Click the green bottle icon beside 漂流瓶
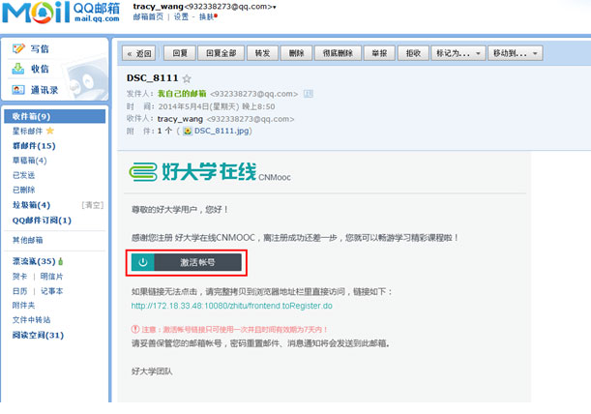591x414 pixels. tap(60, 262)
